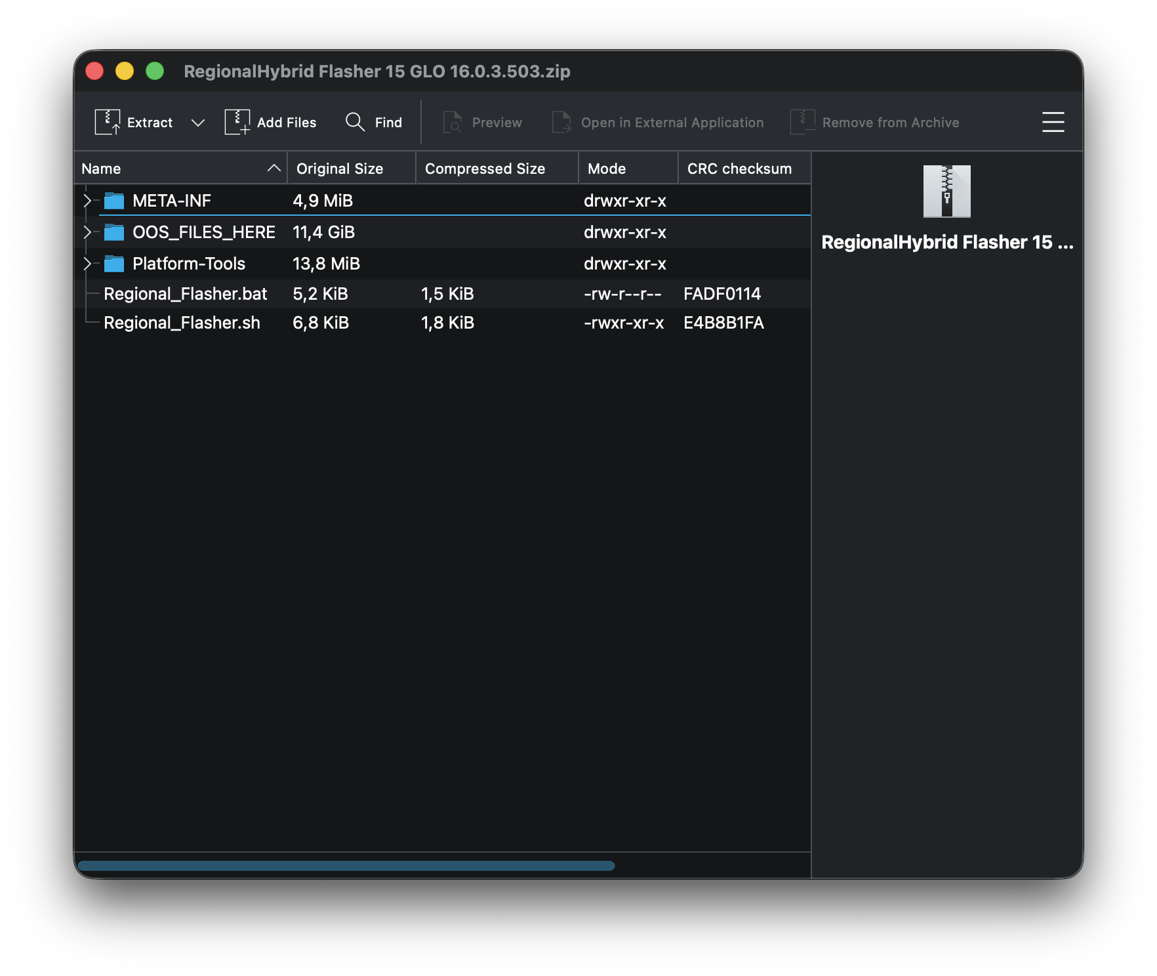Click the 6,8 KiB original size
Viewport: 1157px width, 976px height.
tap(321, 323)
